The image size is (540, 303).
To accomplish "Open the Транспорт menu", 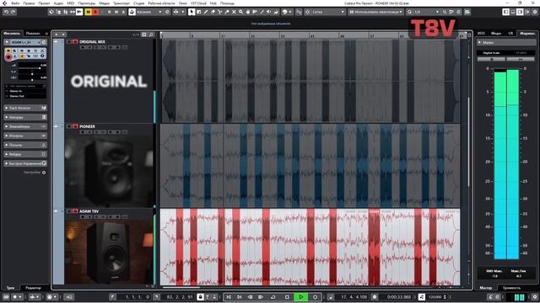I will (x=121, y=3).
